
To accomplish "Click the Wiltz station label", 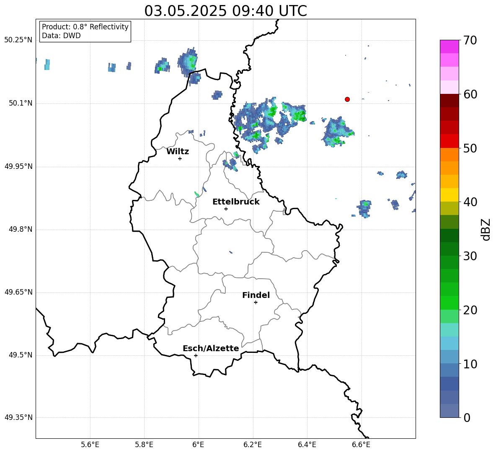I will [x=178, y=152].
